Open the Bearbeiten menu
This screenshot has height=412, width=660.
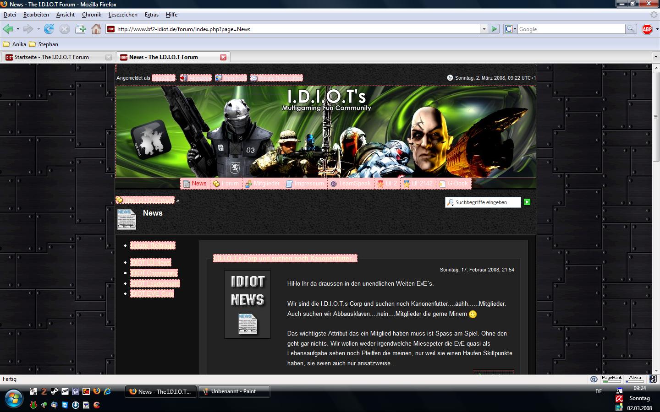tap(36, 15)
